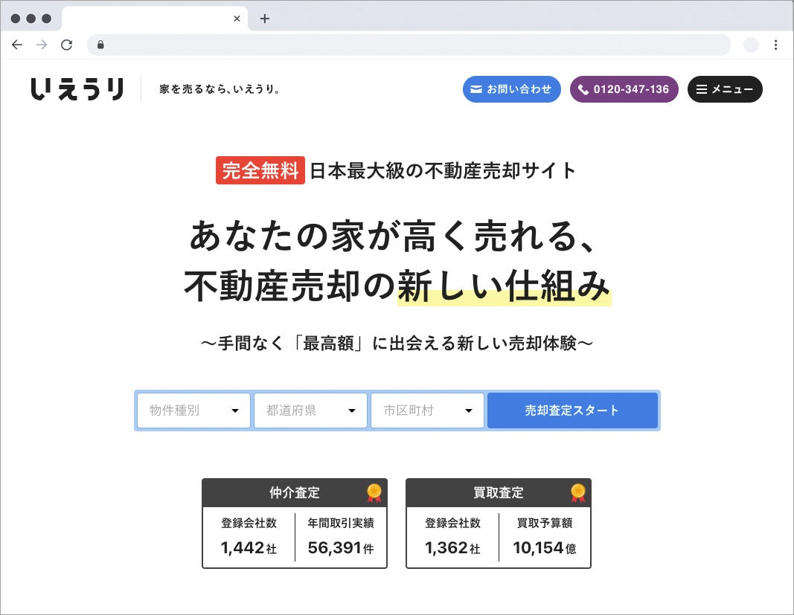This screenshot has height=615, width=794.
Task: Click the 1,442社 registered companies value
Action: tap(249, 547)
